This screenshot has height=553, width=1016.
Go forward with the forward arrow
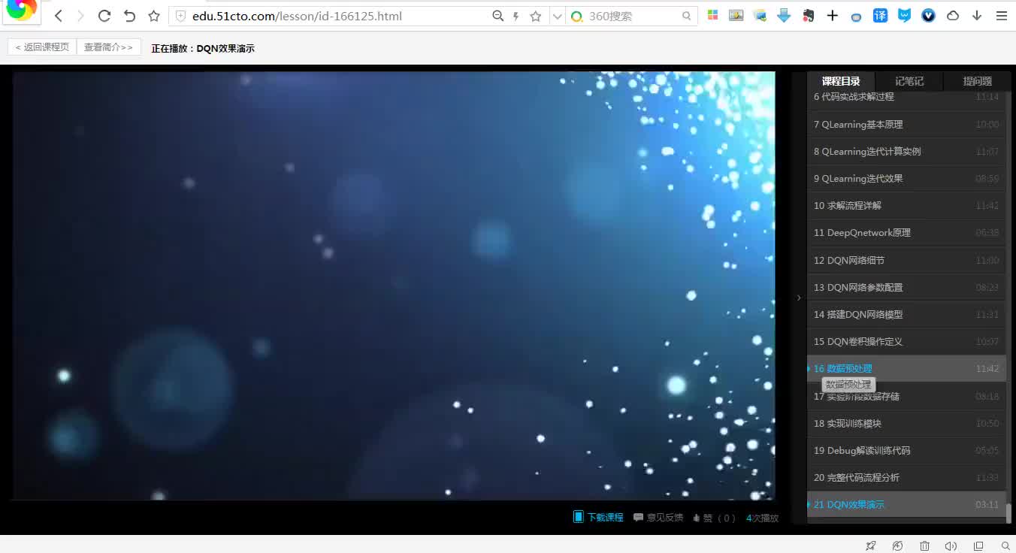(80, 16)
